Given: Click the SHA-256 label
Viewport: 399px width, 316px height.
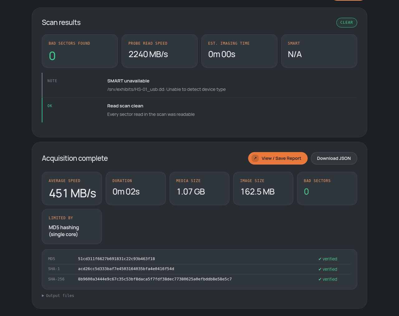Looking at the screenshot, I should [x=56, y=279].
